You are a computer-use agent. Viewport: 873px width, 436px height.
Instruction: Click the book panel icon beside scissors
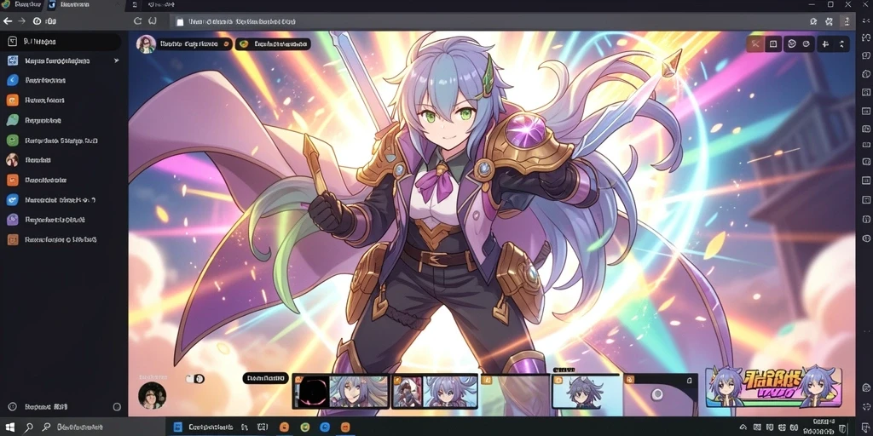tap(773, 44)
